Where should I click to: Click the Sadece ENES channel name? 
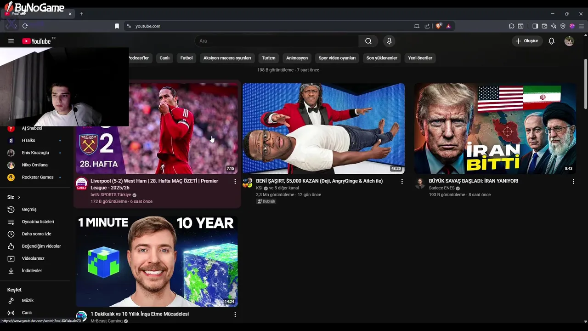click(x=441, y=188)
